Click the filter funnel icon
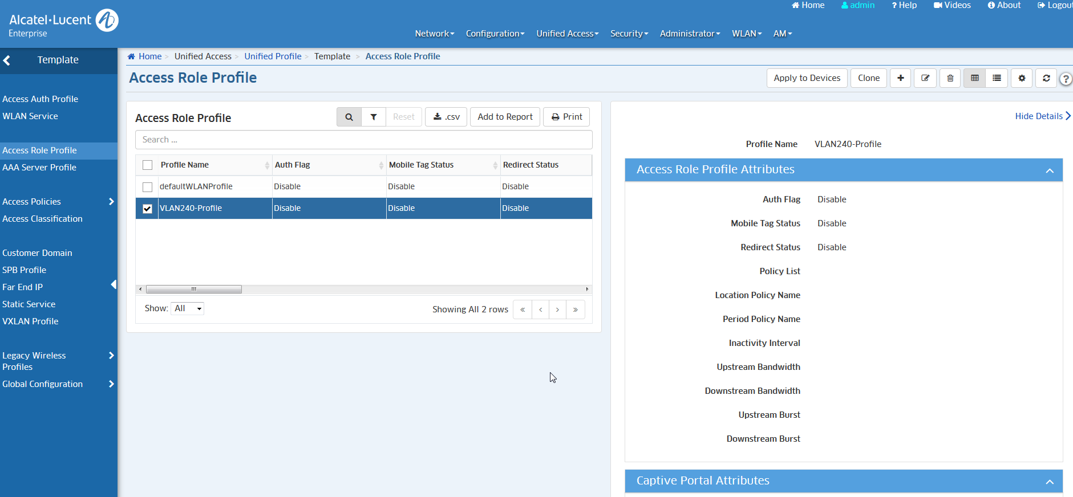 [374, 117]
